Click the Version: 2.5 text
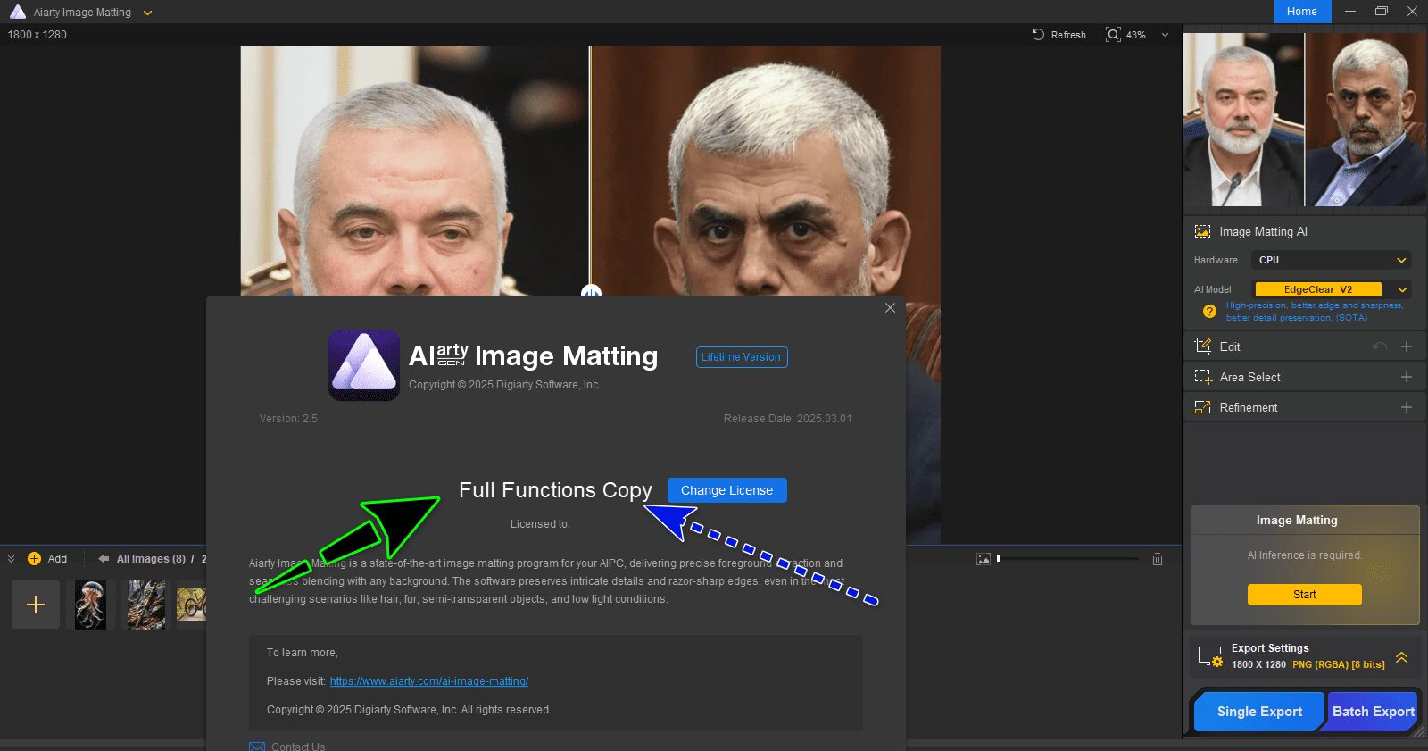1428x751 pixels. coord(288,419)
